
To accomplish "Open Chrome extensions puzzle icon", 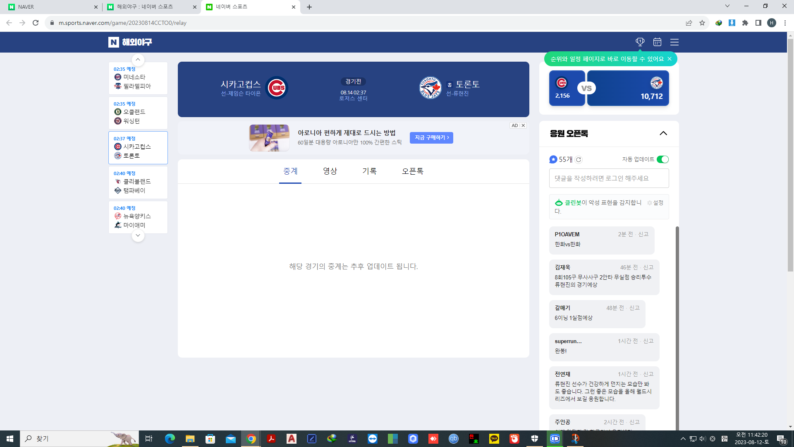I will click(745, 23).
